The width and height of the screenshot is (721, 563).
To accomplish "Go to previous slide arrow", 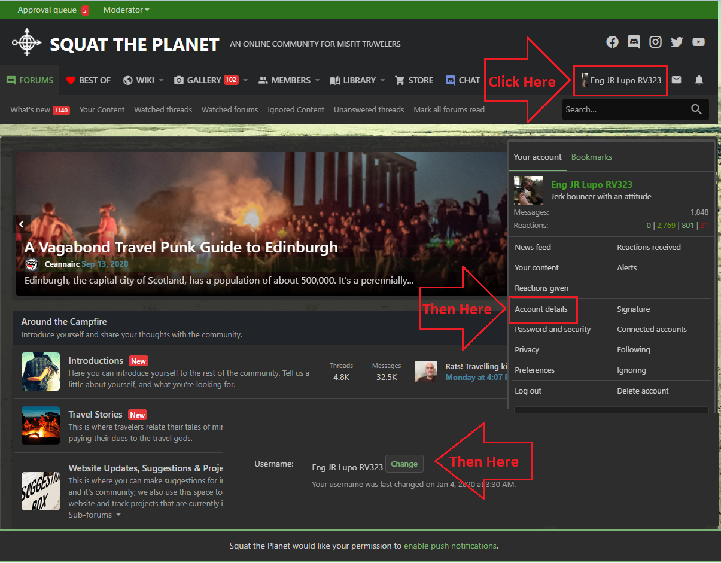I will point(21,224).
